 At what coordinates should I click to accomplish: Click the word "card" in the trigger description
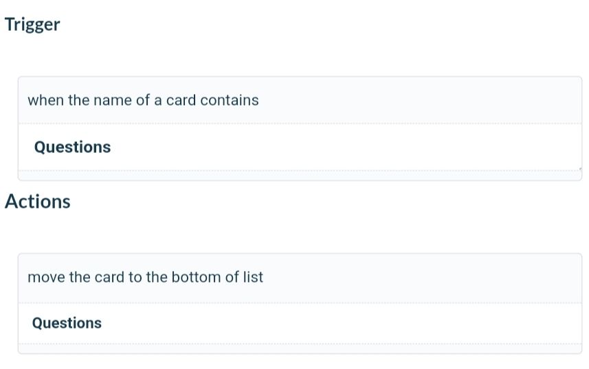click(x=181, y=100)
